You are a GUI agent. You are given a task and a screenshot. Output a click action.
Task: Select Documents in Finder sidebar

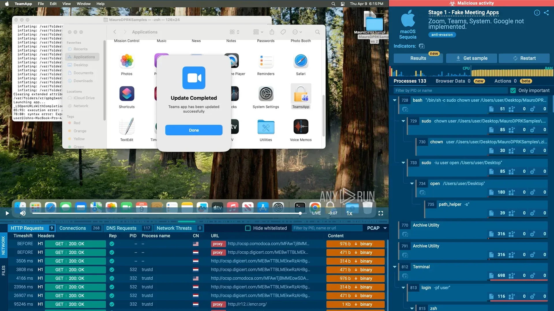[x=83, y=73]
